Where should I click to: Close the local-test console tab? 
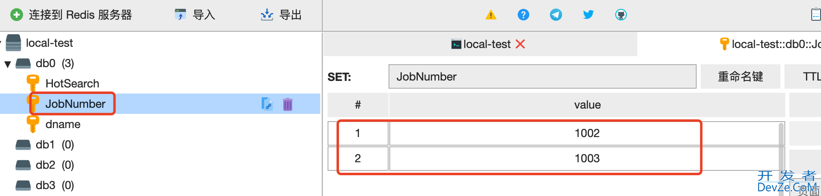pyautogui.click(x=520, y=44)
